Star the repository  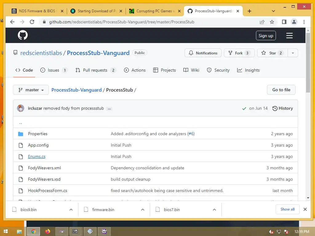tap(273, 53)
